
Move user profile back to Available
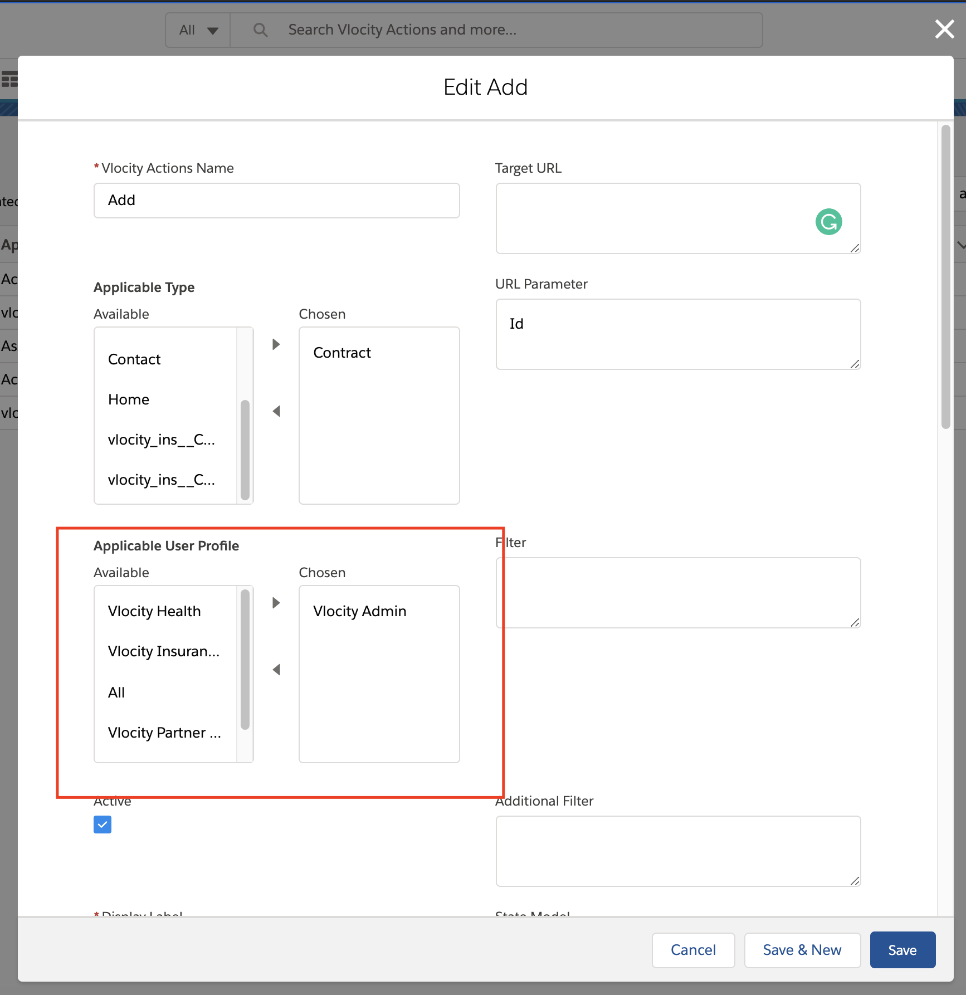pos(276,670)
